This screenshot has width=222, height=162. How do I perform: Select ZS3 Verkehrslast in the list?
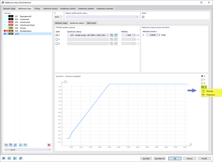click(x=28, y=22)
